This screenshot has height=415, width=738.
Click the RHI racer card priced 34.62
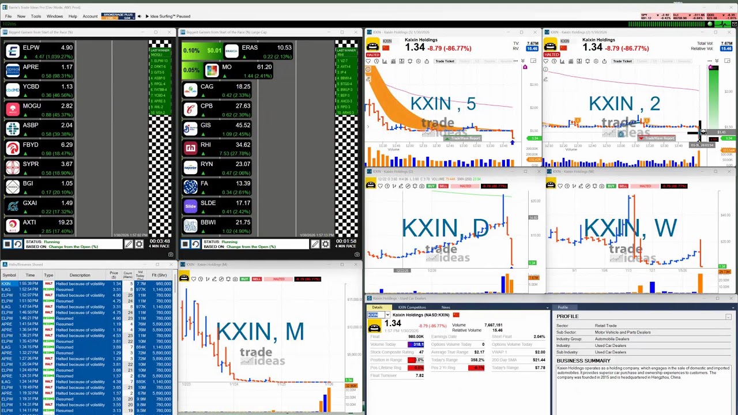217,148
